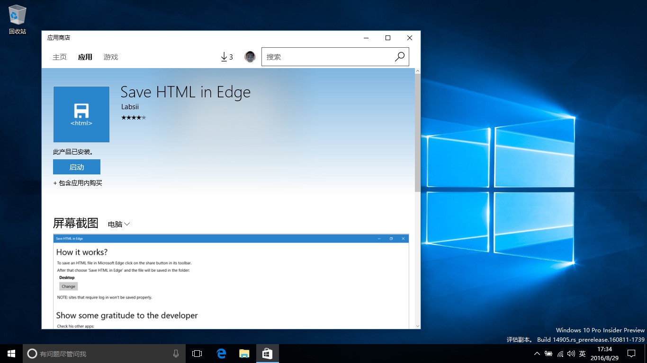Close the 应用商店 window
647x363 pixels.
pyautogui.click(x=410, y=38)
